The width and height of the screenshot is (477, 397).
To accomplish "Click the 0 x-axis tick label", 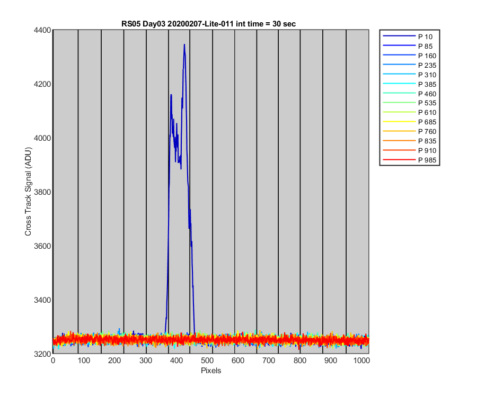I will 53,360.
